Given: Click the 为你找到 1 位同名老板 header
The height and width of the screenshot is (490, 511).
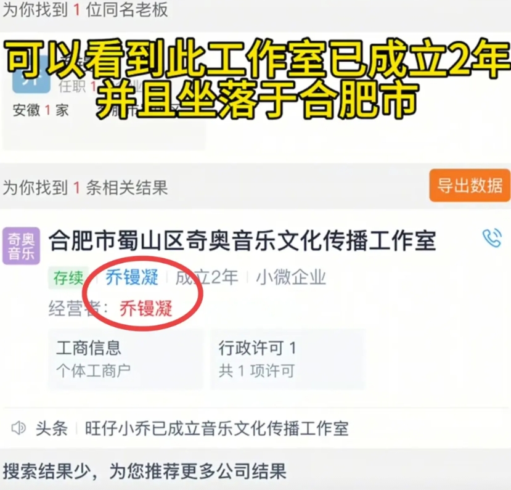Looking at the screenshot, I should click(x=85, y=9).
